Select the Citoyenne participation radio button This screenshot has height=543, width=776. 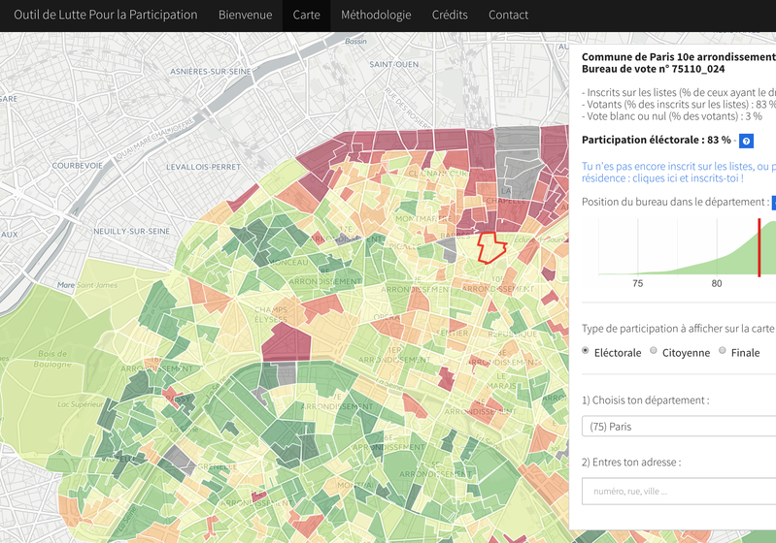point(654,351)
